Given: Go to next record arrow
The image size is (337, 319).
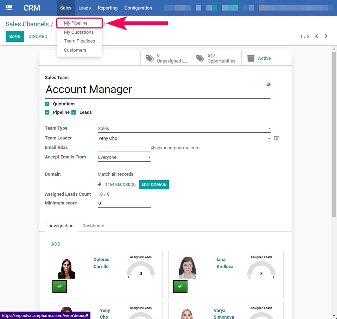Looking at the screenshot, I should [326, 36].
